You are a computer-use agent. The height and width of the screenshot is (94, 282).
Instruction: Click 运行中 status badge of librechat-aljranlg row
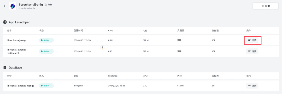[46, 40]
